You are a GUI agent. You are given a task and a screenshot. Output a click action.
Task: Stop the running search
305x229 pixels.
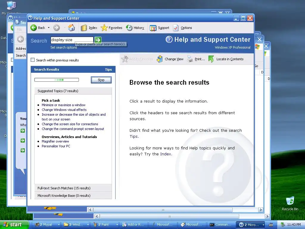(101, 80)
